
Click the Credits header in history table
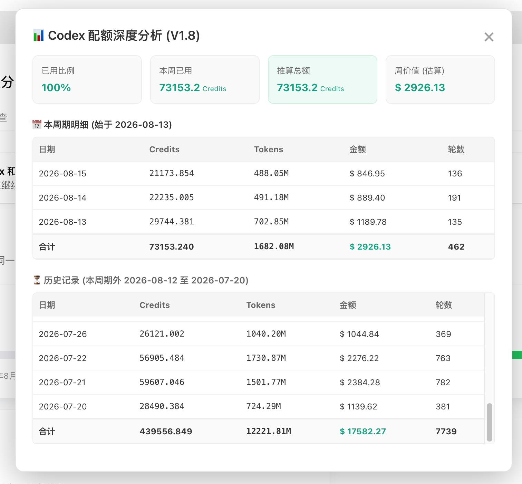[155, 305]
